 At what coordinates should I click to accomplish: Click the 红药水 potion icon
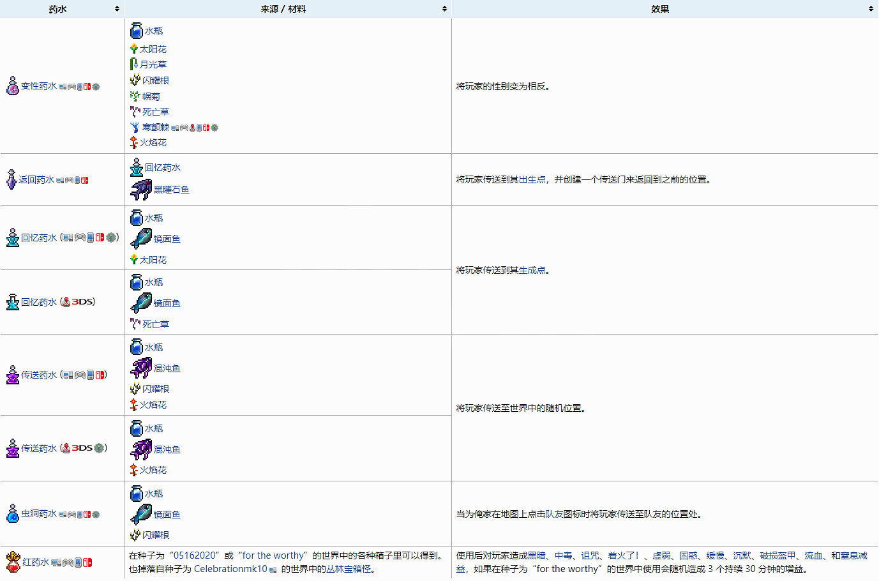click(x=13, y=562)
